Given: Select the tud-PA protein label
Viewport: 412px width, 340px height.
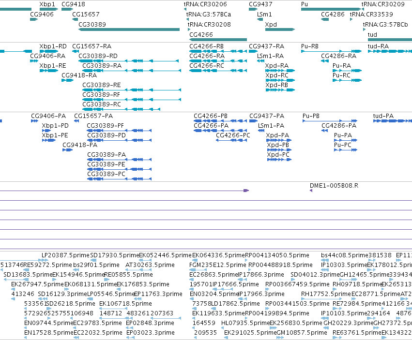Looking at the screenshot, I should (383, 116).
